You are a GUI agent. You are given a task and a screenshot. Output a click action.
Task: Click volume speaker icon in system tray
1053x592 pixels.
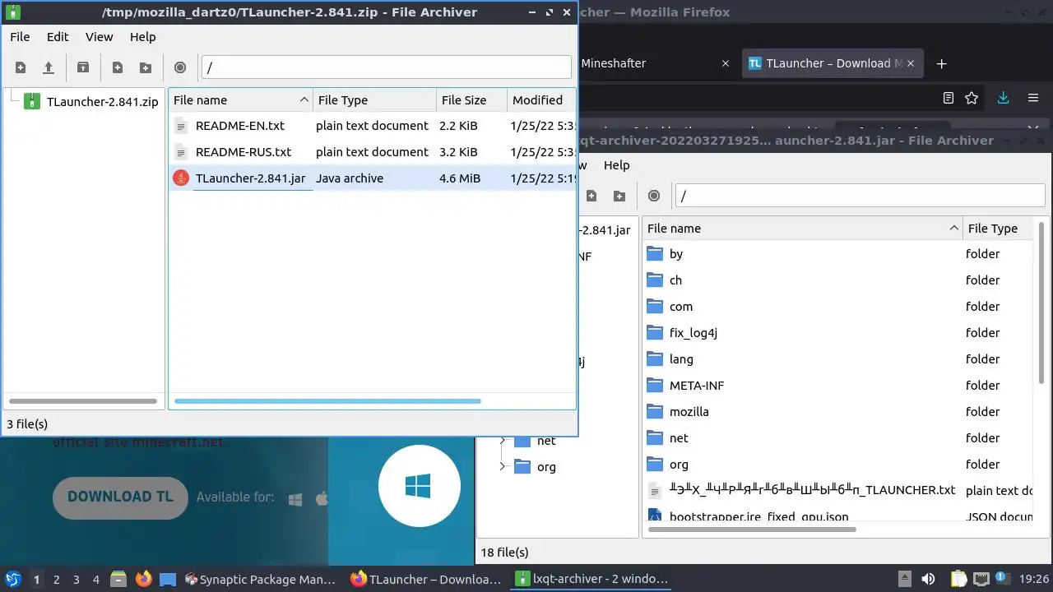point(928,579)
